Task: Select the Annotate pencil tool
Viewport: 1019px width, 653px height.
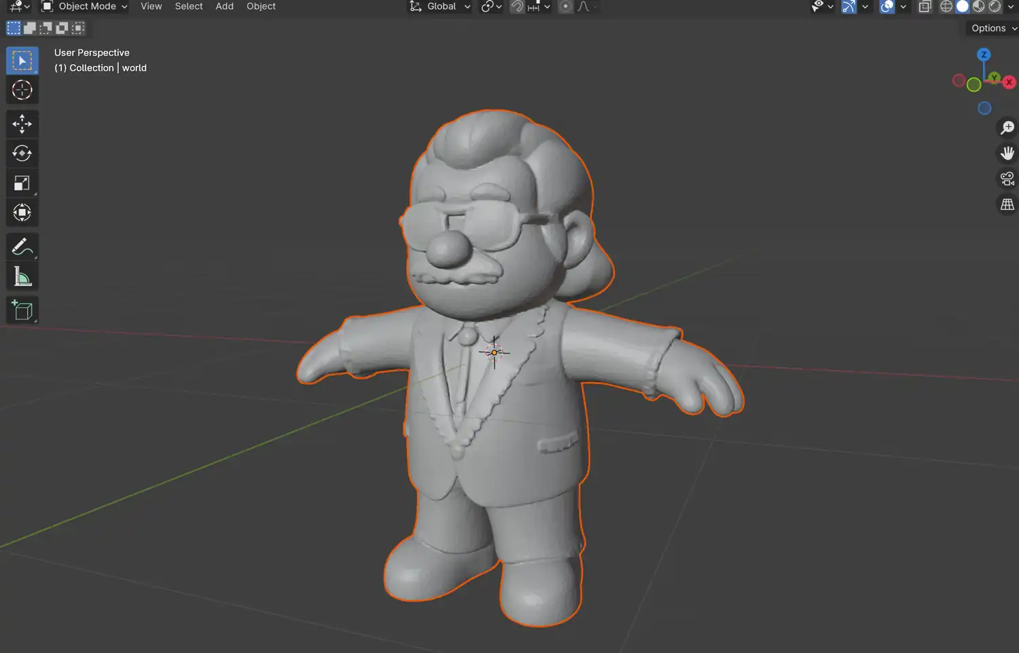Action: point(22,247)
